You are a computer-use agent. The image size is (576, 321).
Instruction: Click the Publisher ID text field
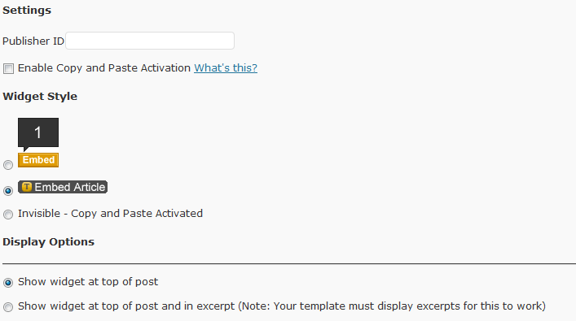pos(150,41)
